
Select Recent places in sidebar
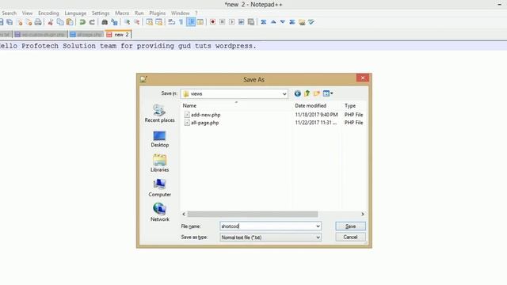click(159, 113)
